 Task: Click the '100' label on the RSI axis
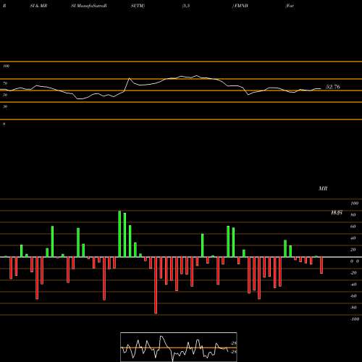[x=7, y=66]
